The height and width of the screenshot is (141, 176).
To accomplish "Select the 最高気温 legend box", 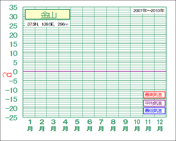I will pyautogui.click(x=154, y=95).
